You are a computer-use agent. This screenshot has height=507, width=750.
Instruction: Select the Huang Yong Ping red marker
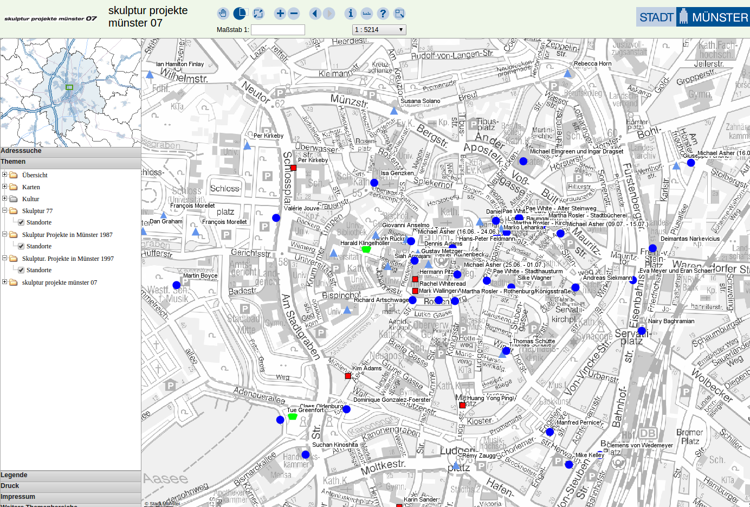coord(462,405)
